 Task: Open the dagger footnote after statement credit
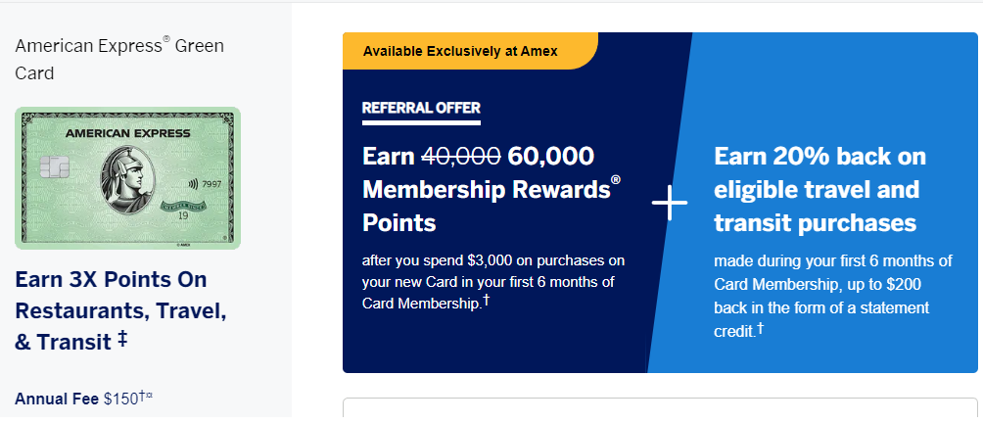[760, 328]
